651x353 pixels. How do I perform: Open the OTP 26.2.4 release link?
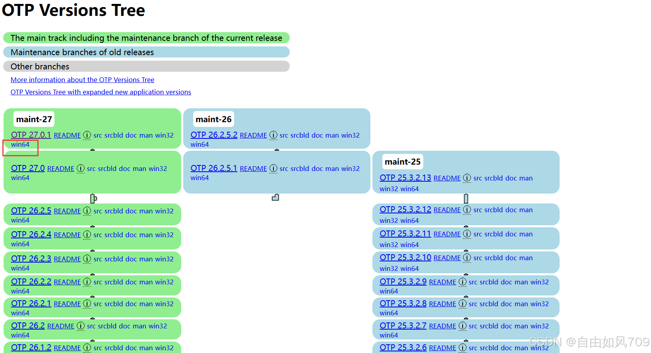[31, 234]
